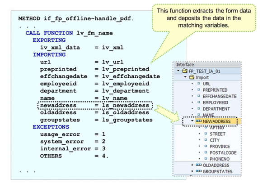Click the OLDADDRESS structure icon

[x=199, y=165]
